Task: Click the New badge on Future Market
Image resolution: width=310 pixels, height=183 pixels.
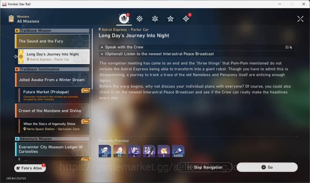Action: tap(86, 90)
